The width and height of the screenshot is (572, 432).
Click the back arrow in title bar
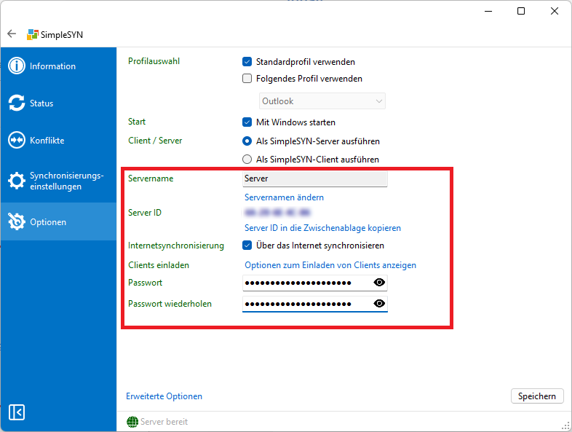[x=12, y=34]
